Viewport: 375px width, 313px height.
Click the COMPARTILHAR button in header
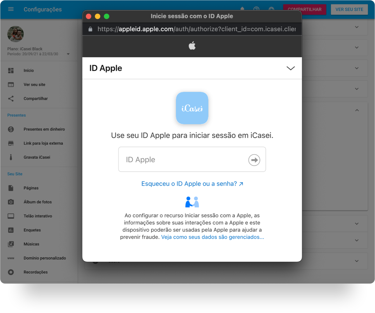point(305,9)
